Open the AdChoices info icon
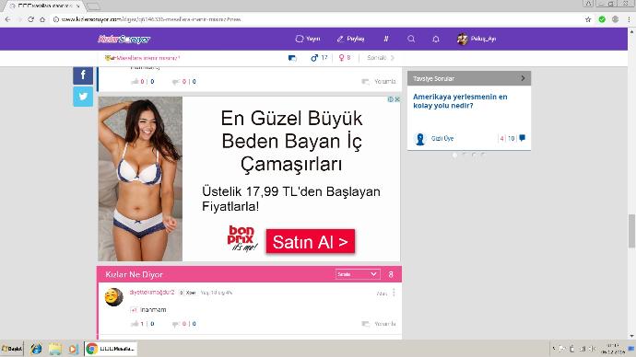The image size is (636, 357). pyautogui.click(x=391, y=99)
